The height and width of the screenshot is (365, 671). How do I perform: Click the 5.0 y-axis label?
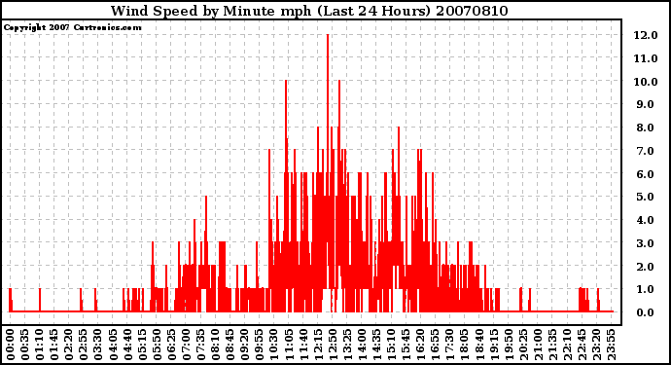[x=646, y=197]
